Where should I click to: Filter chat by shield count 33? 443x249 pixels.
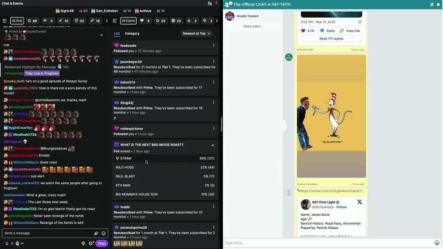coord(80,21)
